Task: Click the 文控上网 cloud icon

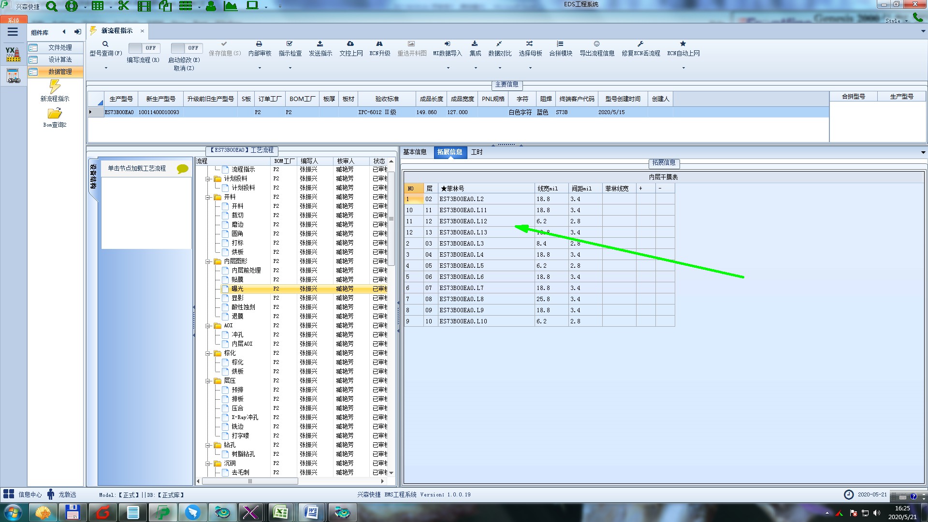Action: click(x=350, y=44)
